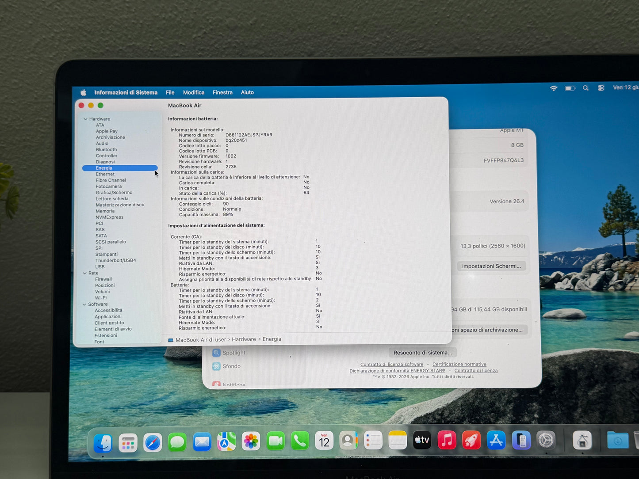The height and width of the screenshot is (479, 639).
Task: Open the Finestra menu
Action: (x=222, y=92)
